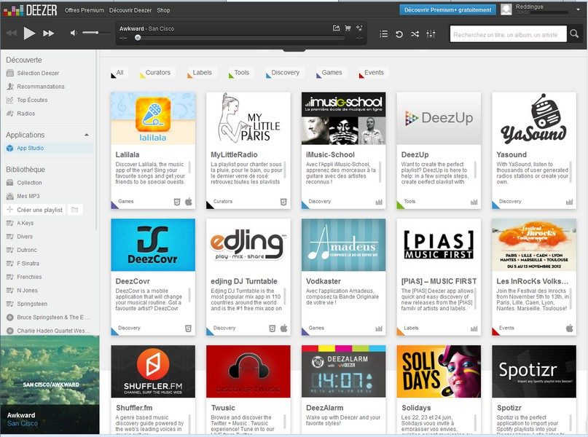
Task: Click Découvrir Premium+ gratuitement button
Action: coord(445,9)
